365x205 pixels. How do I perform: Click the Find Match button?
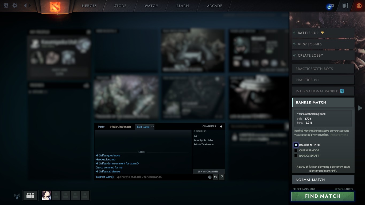tap(323, 196)
